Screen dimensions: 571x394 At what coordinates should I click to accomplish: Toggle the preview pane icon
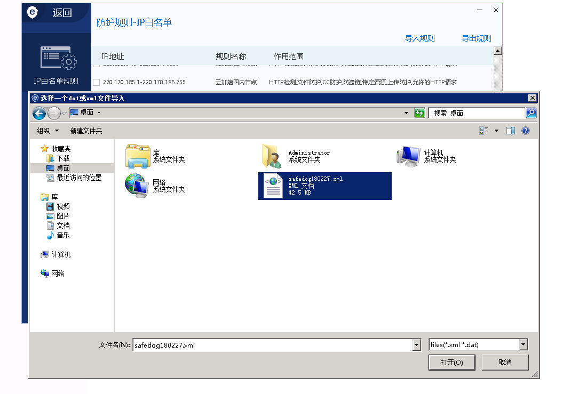click(511, 131)
